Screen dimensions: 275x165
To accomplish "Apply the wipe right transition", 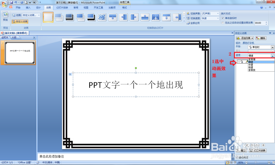I will [134, 17].
